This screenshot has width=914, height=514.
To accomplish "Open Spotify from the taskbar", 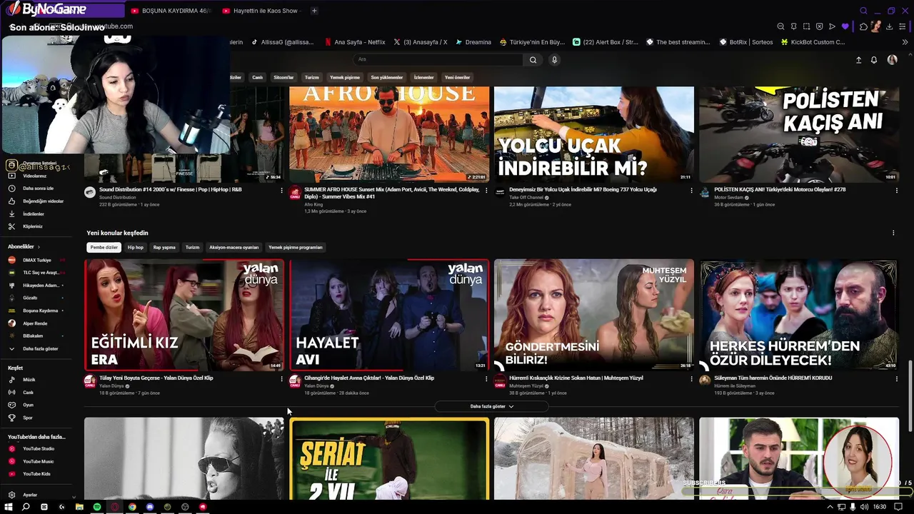I will 97,507.
